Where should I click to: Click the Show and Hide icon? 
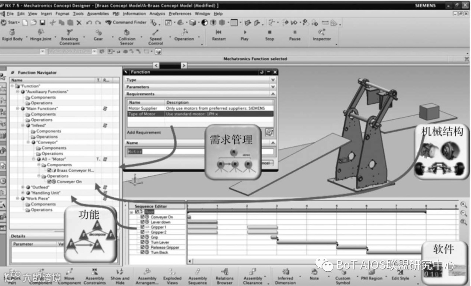click(120, 276)
